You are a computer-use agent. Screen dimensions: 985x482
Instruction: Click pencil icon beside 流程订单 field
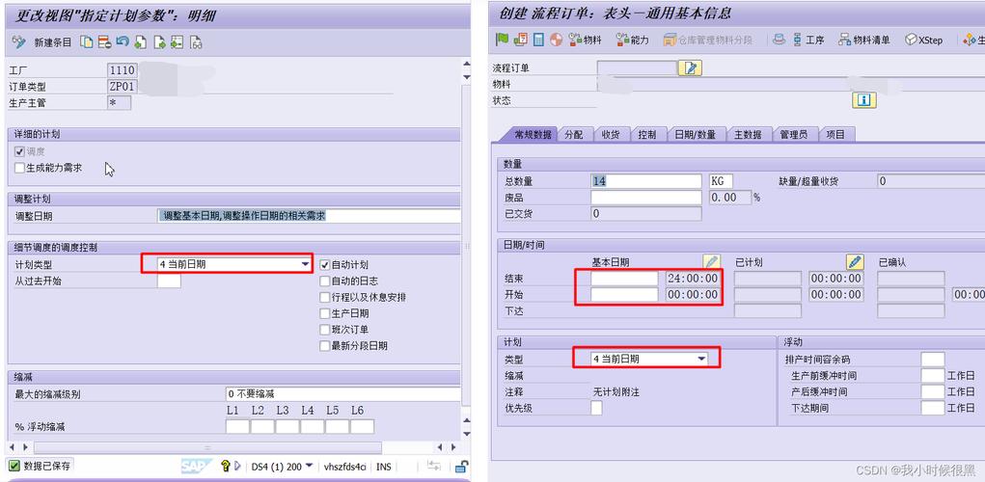pos(691,67)
